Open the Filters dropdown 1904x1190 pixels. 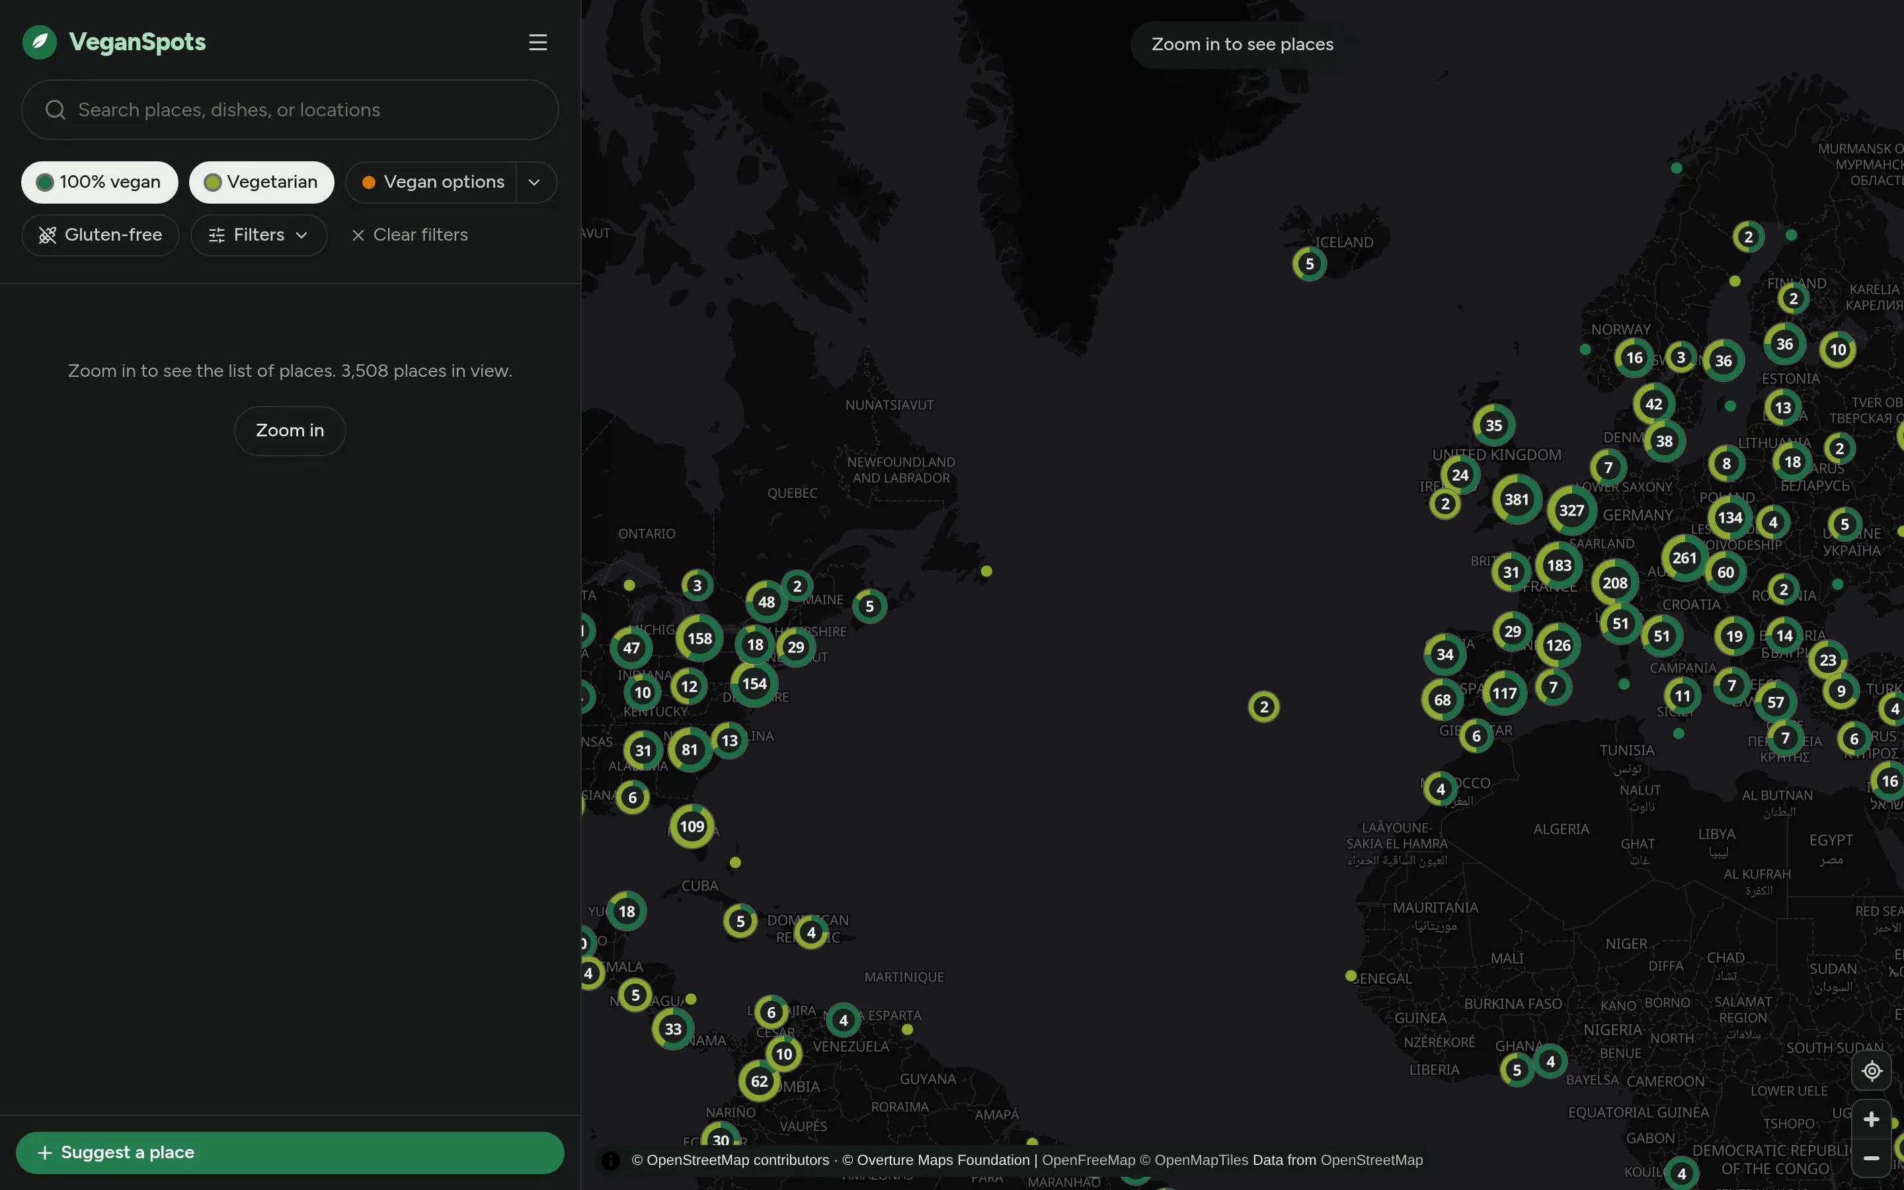(258, 235)
